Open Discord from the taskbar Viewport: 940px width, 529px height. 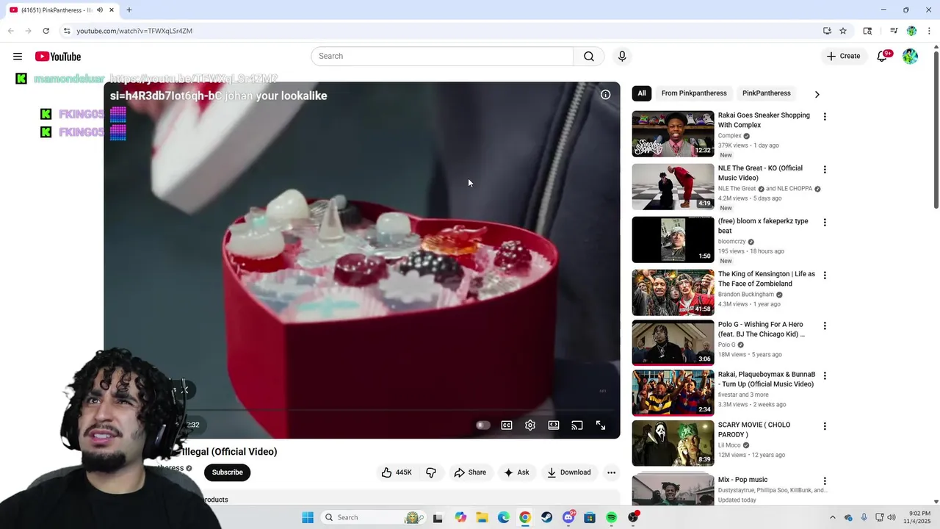[x=568, y=517]
